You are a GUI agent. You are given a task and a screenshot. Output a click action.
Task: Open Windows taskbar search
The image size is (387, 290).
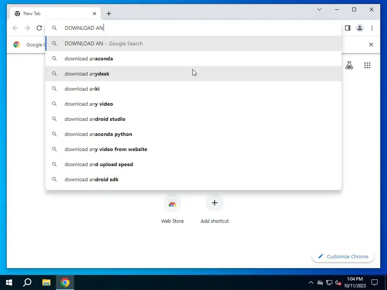coord(27,282)
